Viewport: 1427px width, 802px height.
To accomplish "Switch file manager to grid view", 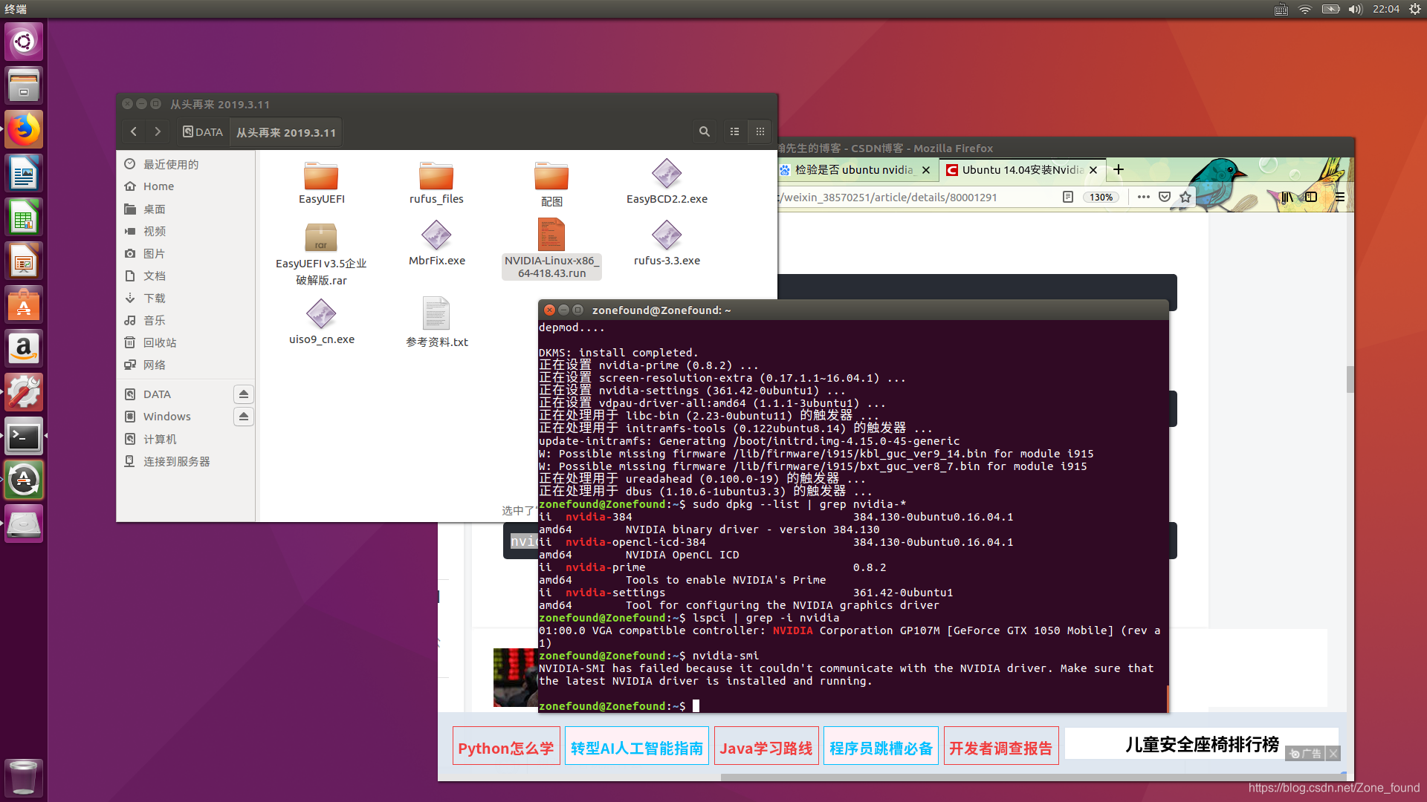I will point(760,131).
